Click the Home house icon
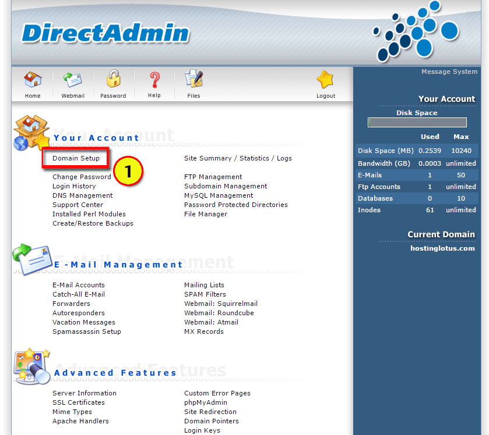This screenshot has width=489, height=435. coord(33,80)
